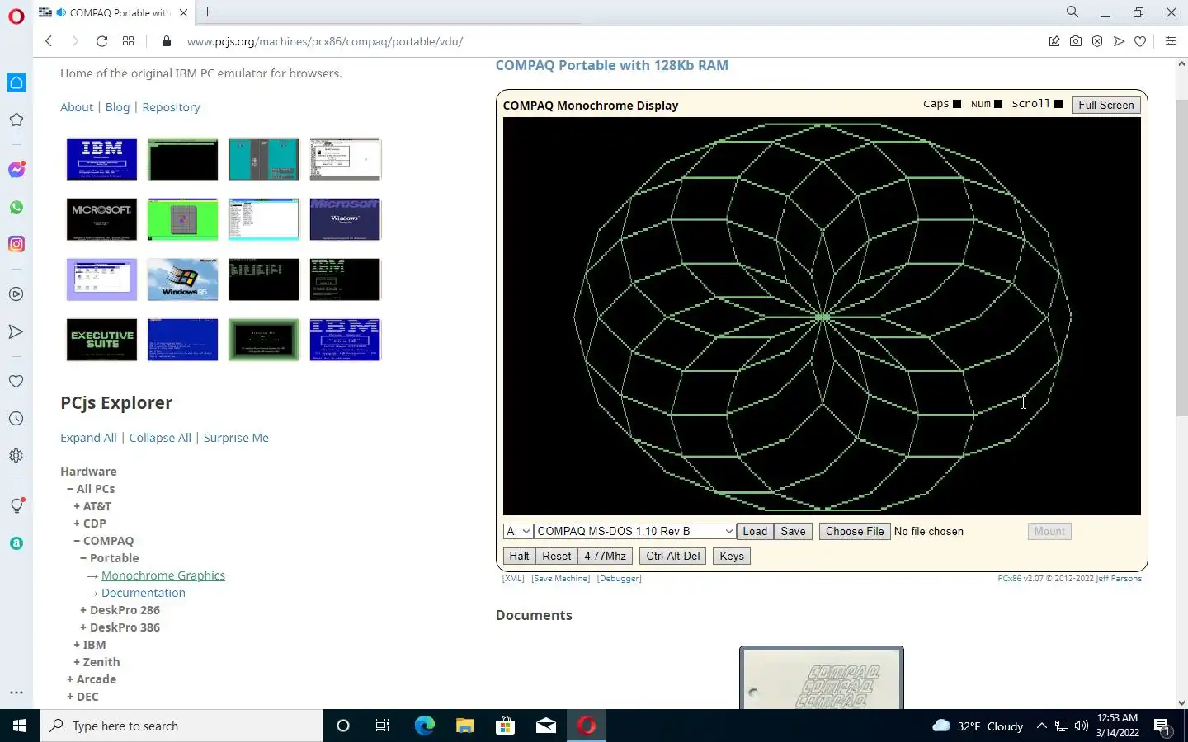1188x742 pixels.
Task: Click the Keys button
Action: 732,556
